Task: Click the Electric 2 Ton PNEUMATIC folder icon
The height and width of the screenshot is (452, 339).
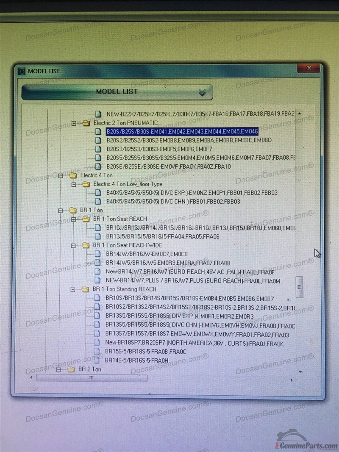Action: pos(86,123)
